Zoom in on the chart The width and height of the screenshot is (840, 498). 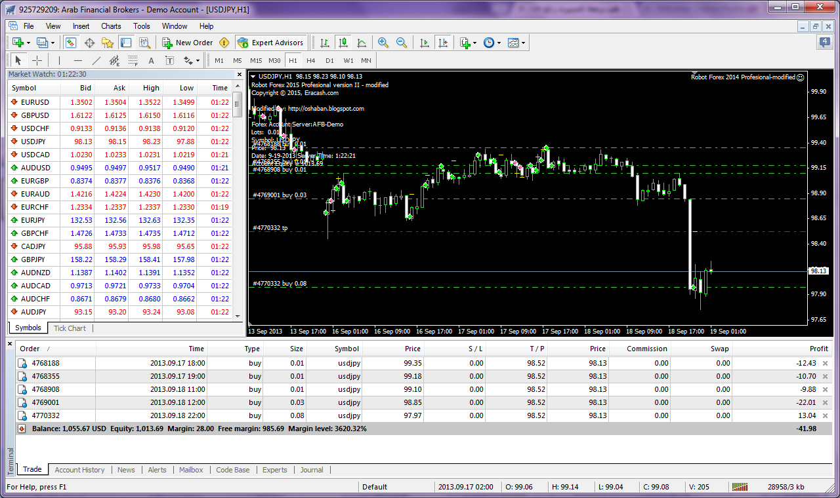(x=383, y=43)
